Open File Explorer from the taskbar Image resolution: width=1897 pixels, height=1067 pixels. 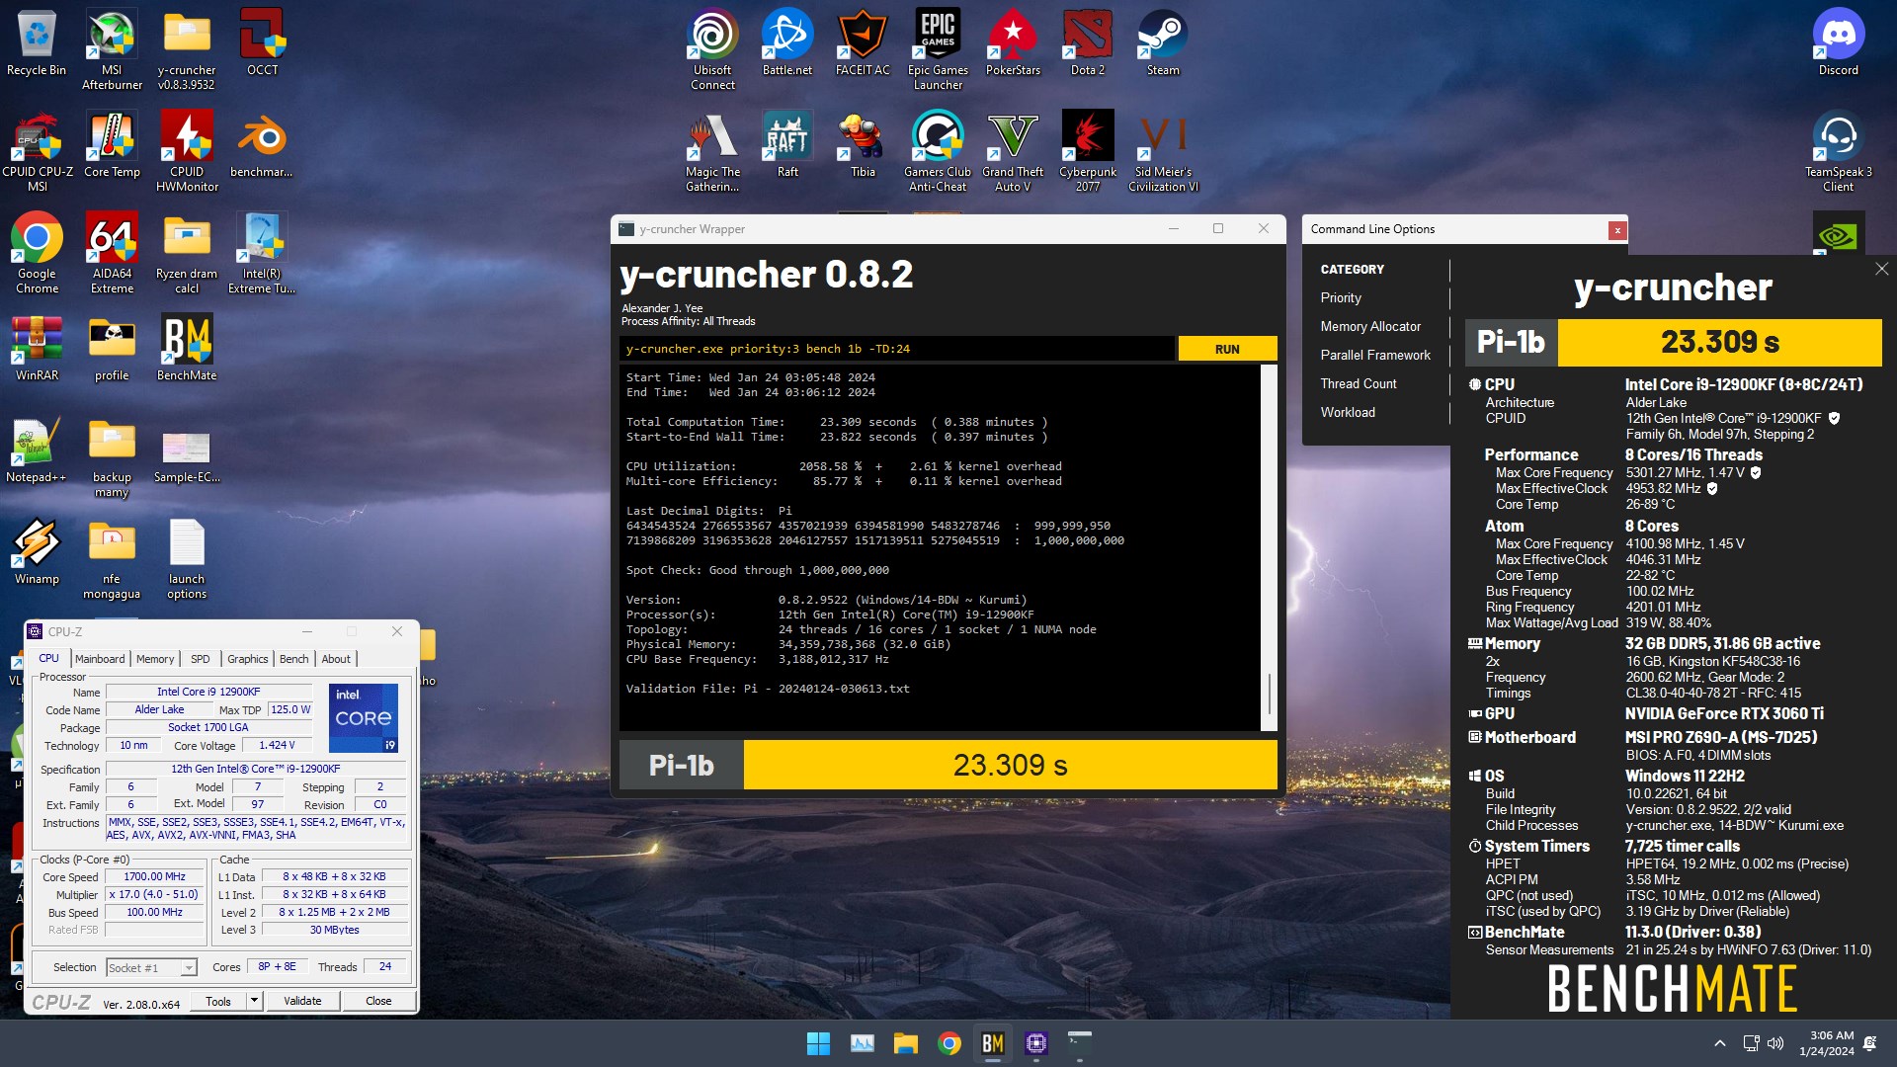tap(905, 1043)
